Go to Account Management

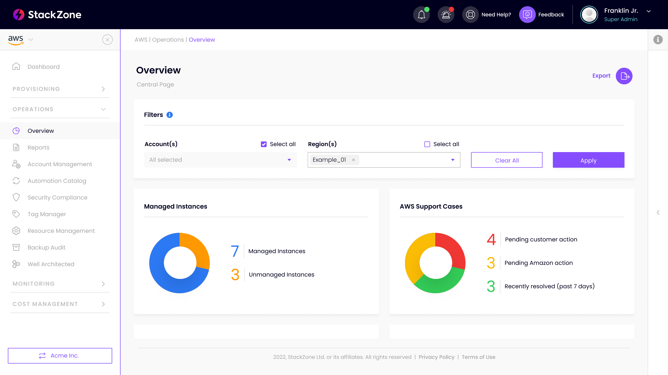pyautogui.click(x=60, y=164)
